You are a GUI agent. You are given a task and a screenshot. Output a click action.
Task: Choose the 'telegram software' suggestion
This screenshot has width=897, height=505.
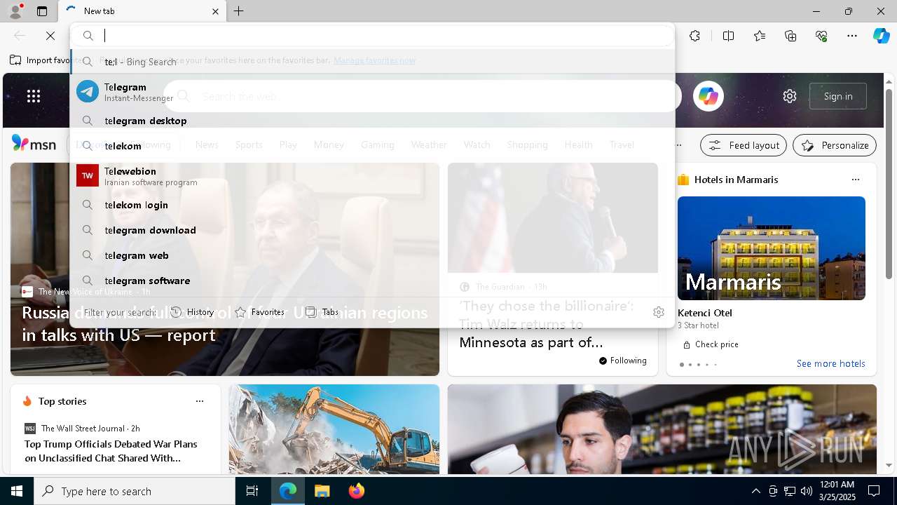(372, 281)
